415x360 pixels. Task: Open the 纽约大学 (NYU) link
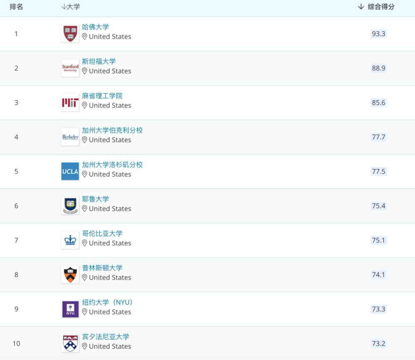(107, 302)
